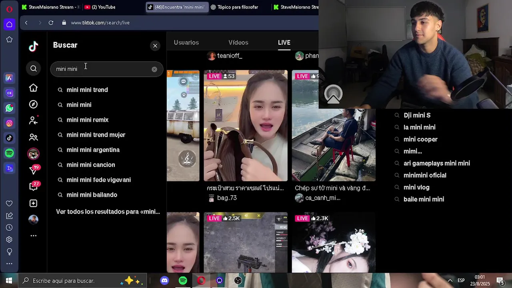Screen dimensions: 512x288
Task: Open Opera sidebar bookmarks star icon
Action: pyautogui.click(x=9, y=39)
